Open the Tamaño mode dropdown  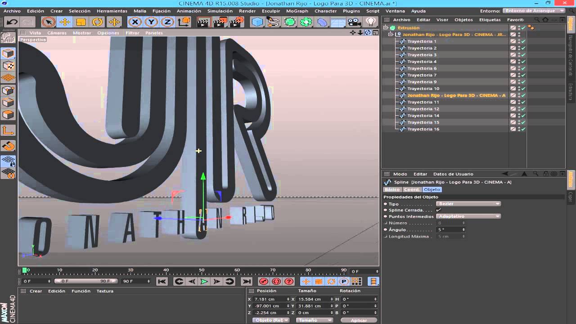[314, 320]
